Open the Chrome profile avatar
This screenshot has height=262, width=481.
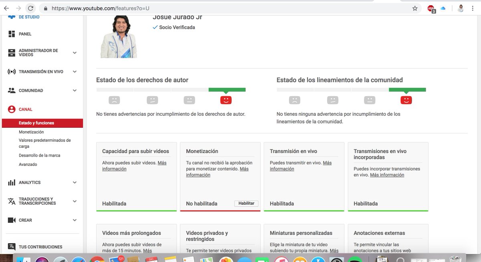pos(461,8)
